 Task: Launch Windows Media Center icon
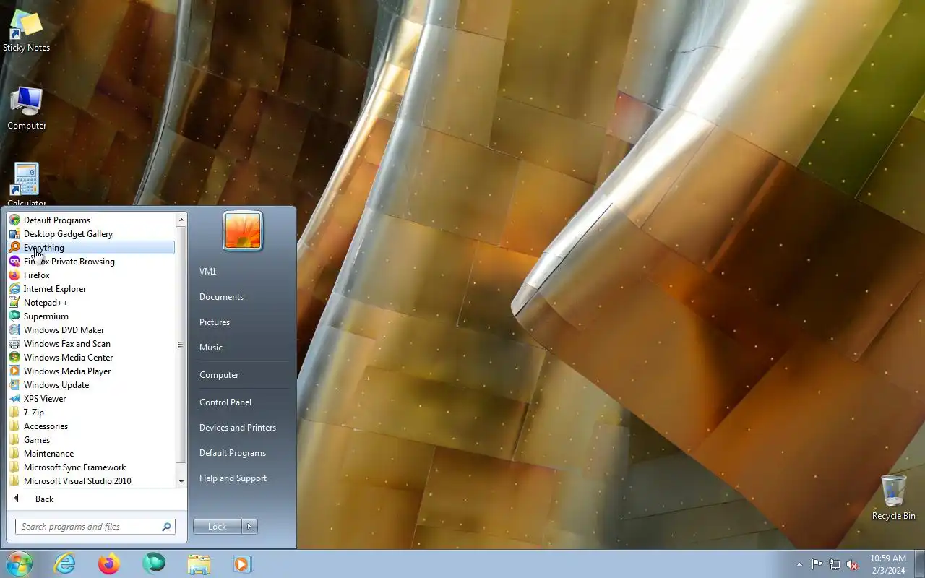pos(14,358)
